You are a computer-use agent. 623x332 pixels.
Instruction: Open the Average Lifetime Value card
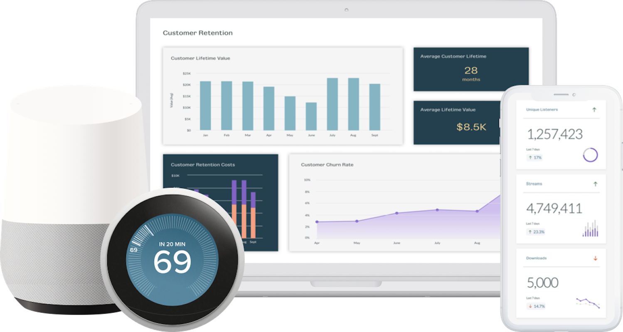pos(457,123)
